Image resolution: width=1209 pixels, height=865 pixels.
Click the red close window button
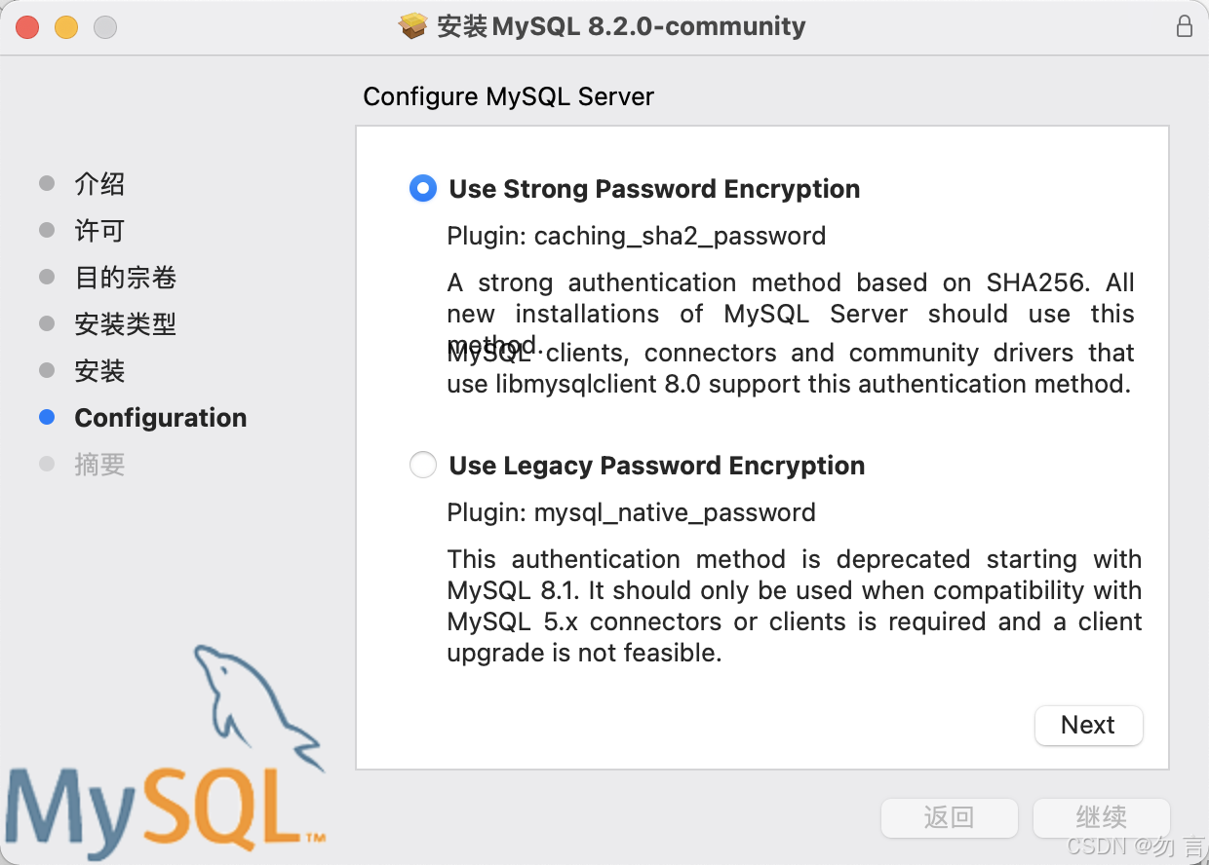27,27
